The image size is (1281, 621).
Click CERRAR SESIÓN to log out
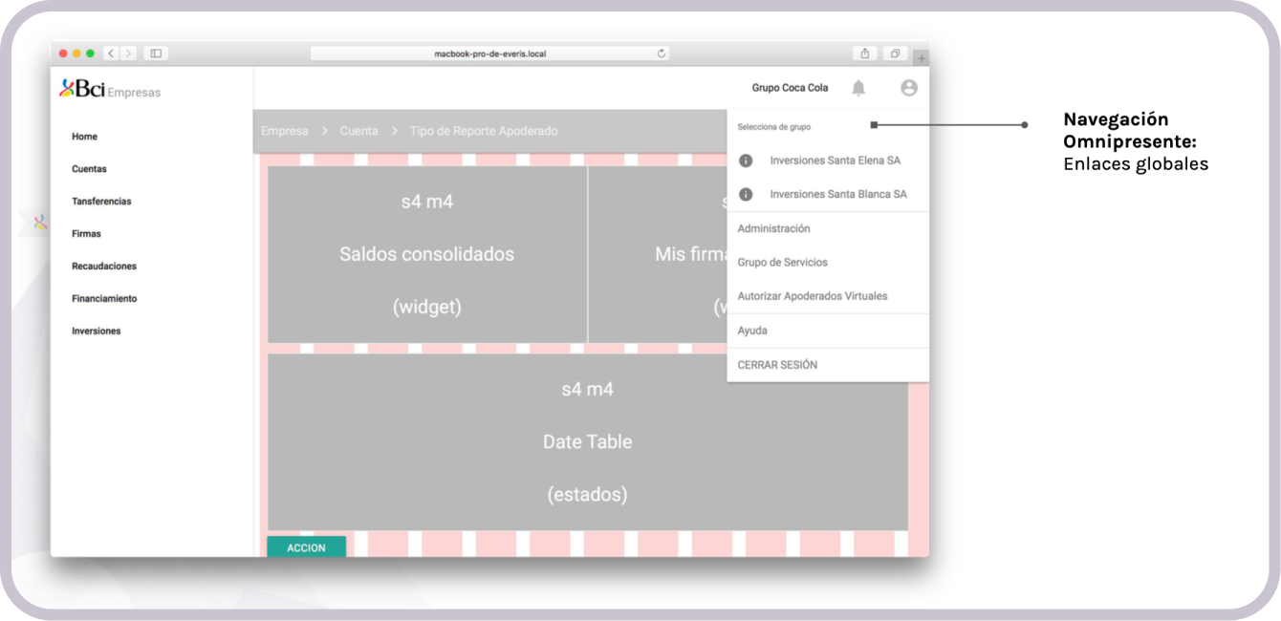(x=777, y=365)
